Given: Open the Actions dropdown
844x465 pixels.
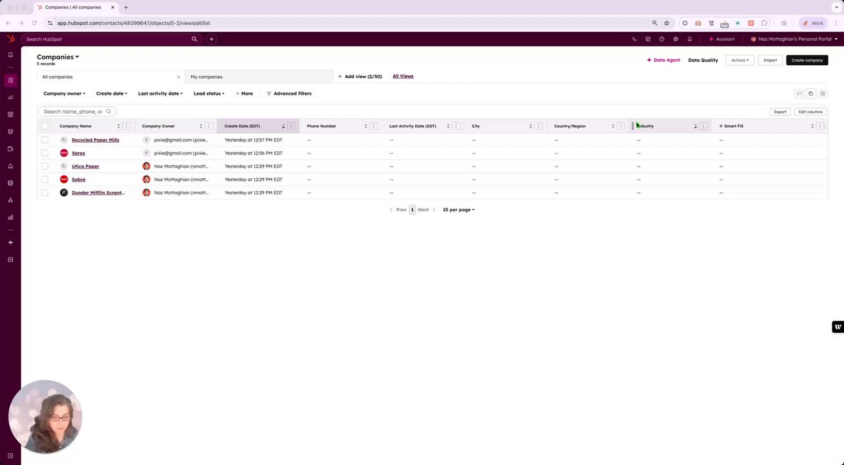Looking at the screenshot, I should [740, 60].
